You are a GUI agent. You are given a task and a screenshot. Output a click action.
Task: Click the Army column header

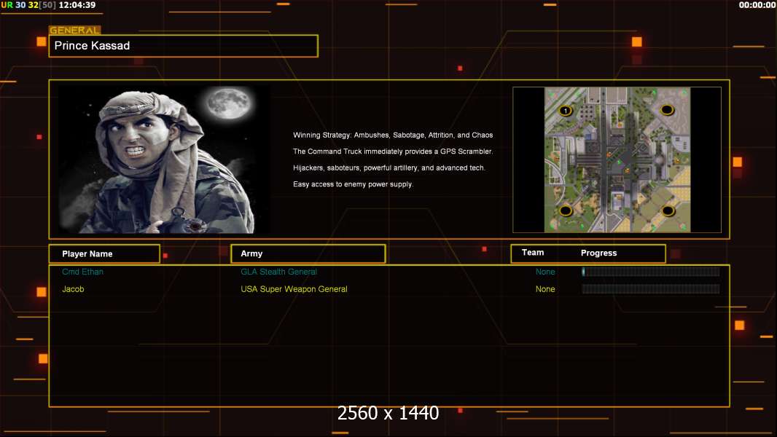click(x=308, y=253)
